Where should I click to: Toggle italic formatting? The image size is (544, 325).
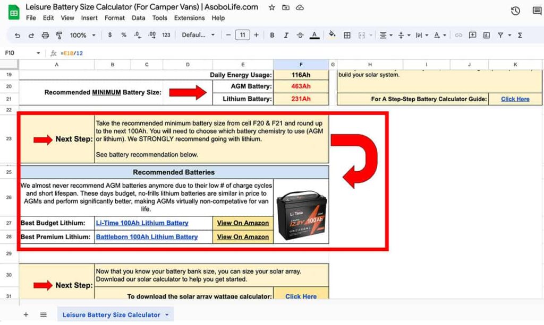[x=286, y=35]
